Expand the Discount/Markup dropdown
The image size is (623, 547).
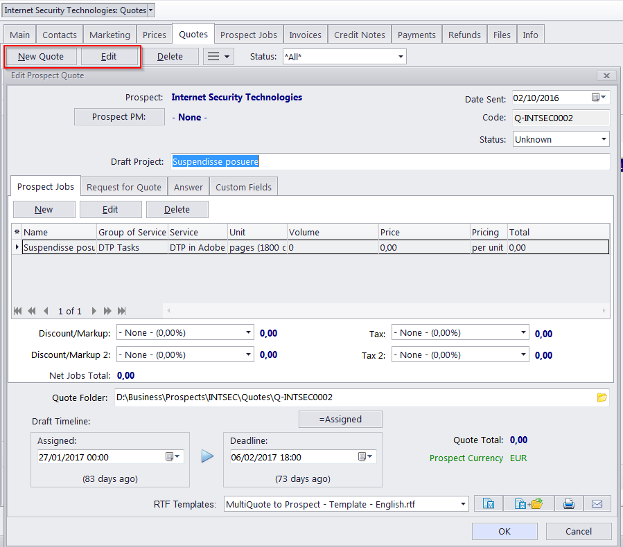point(248,333)
